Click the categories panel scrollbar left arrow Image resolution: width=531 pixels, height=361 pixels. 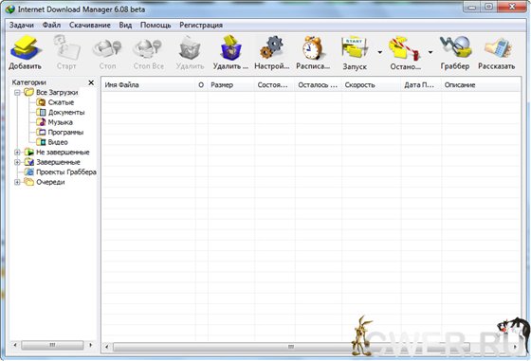(x=15, y=345)
